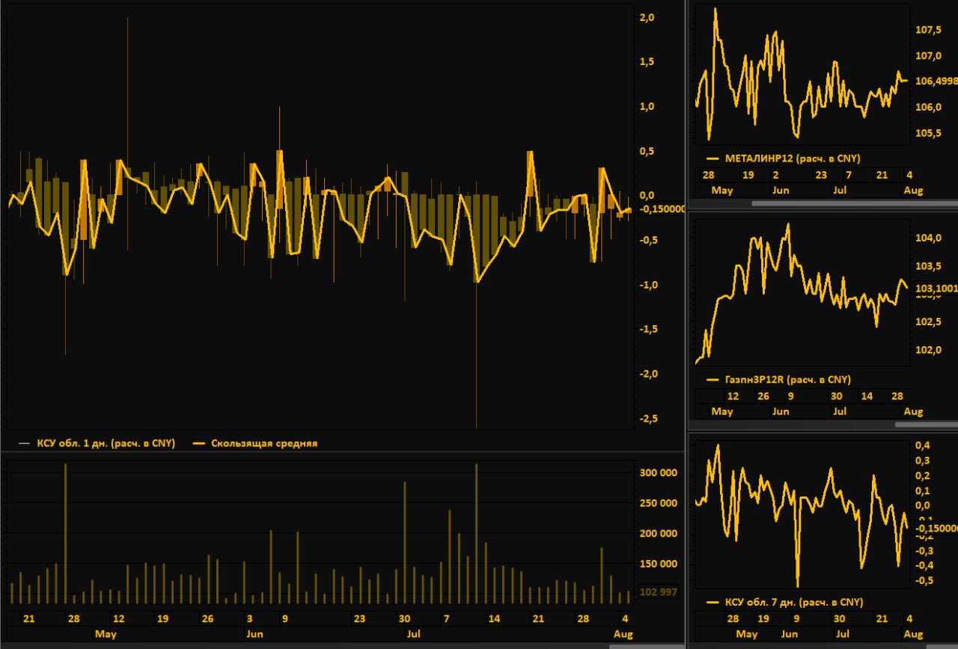
Task: Click the May month label under ГазпнЗР12R chart
Action: [722, 412]
